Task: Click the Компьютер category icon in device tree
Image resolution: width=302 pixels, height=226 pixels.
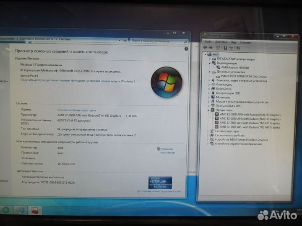Action: (x=213, y=89)
